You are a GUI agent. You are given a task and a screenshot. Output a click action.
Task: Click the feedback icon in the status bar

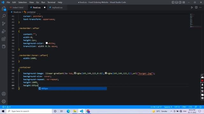[x=196, y=107]
